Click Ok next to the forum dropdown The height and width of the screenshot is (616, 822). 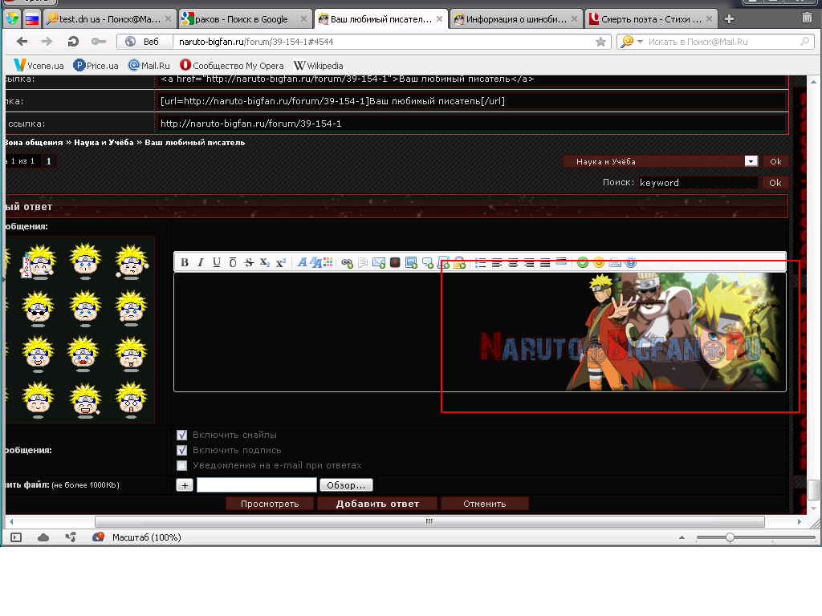[x=775, y=161]
